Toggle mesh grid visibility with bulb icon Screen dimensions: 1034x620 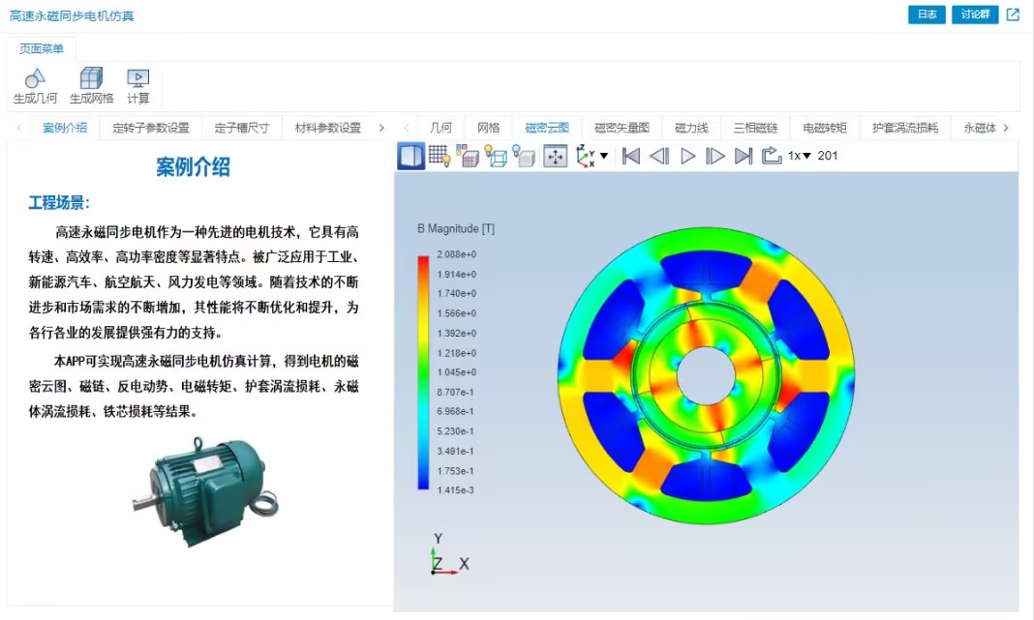coord(440,156)
